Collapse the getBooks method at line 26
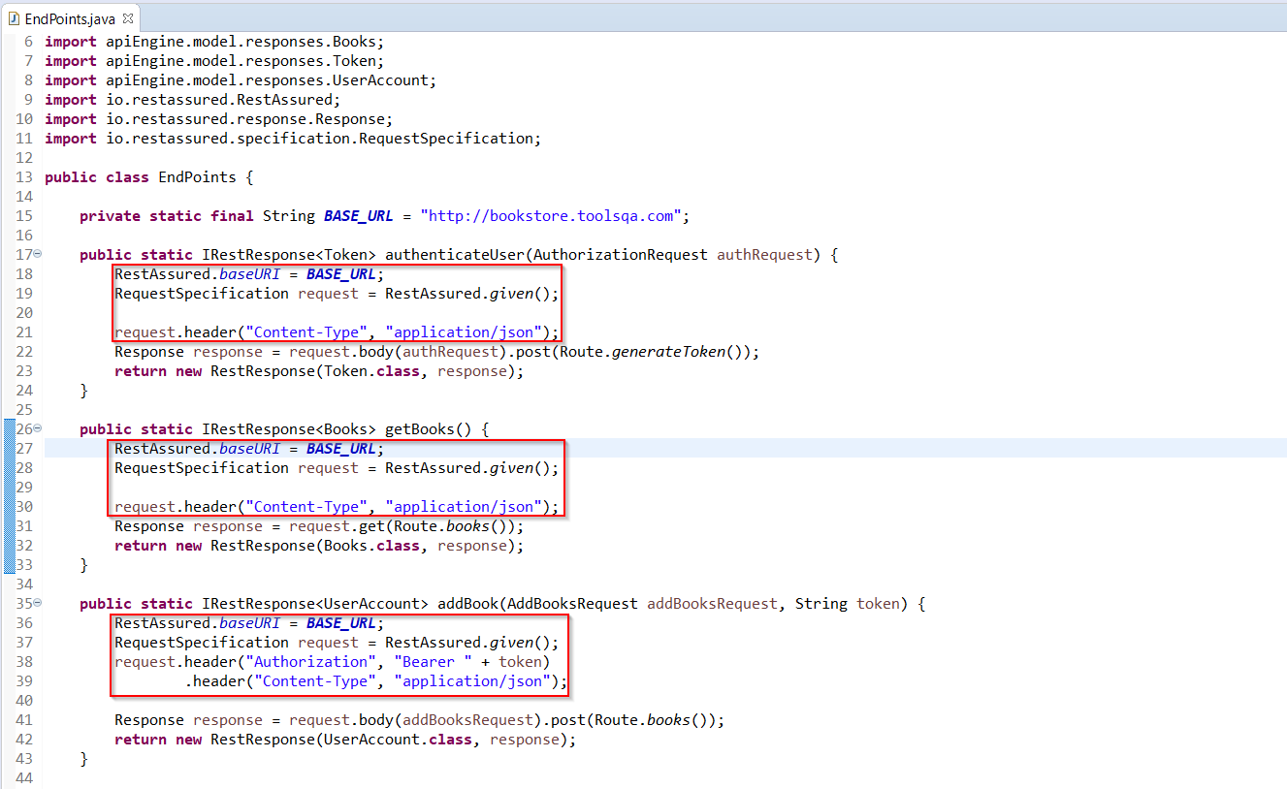This screenshot has width=1287, height=789. click(37, 428)
